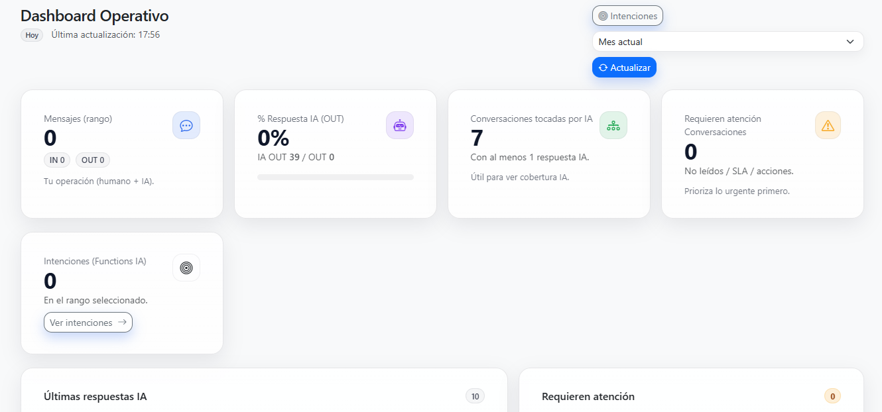882x412 pixels.
Task: Click the robot icon in % Respuesta IA card
Action: pyautogui.click(x=400, y=125)
